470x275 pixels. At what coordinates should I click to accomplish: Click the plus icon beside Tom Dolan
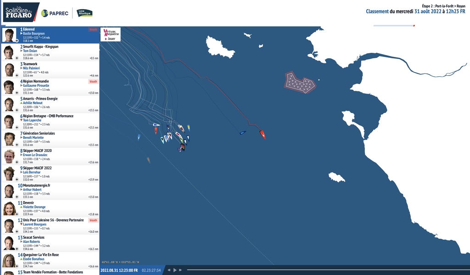coord(17,58)
